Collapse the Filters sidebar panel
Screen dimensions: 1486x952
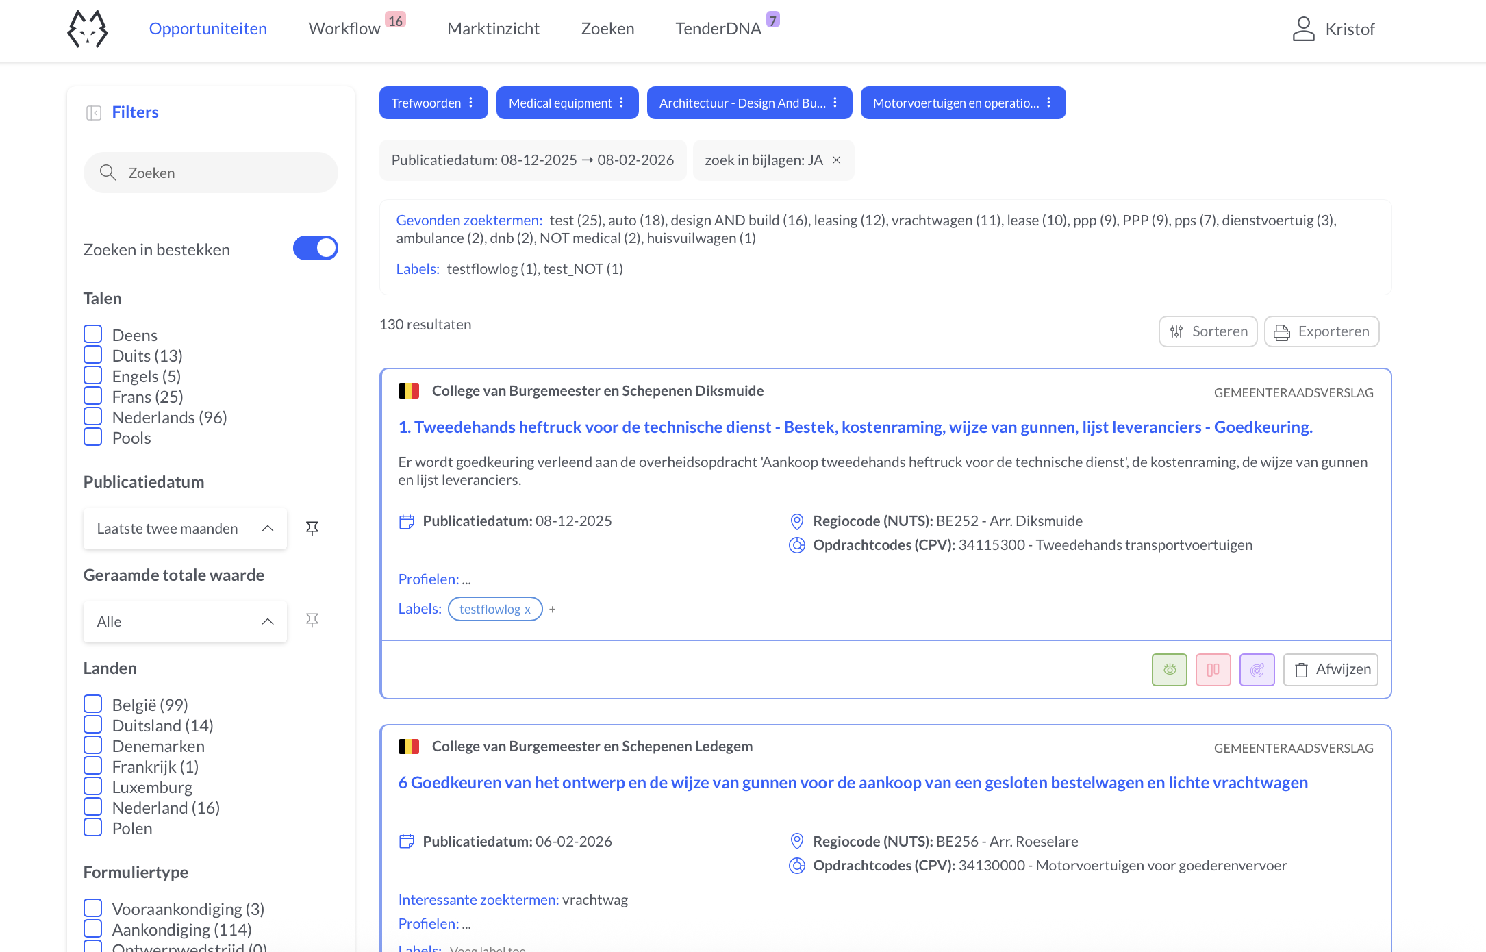(94, 112)
